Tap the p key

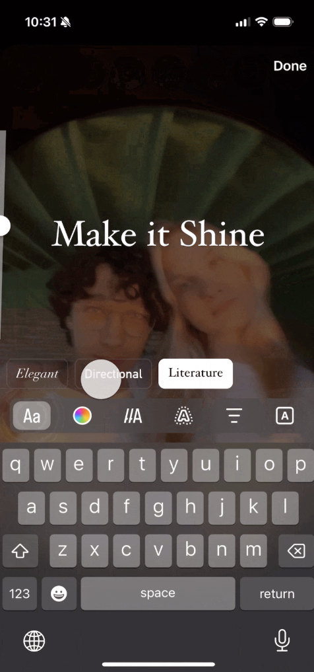point(300,465)
